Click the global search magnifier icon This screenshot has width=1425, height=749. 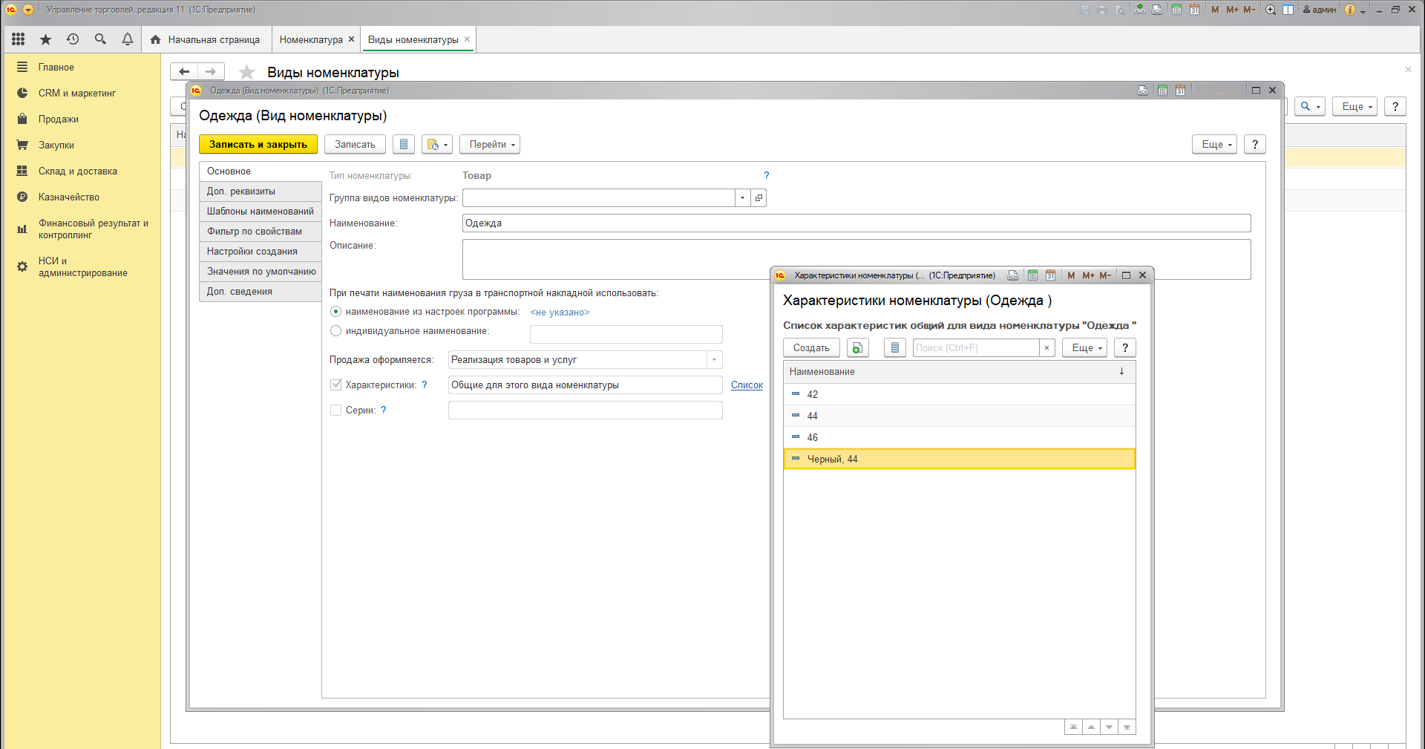tap(100, 39)
